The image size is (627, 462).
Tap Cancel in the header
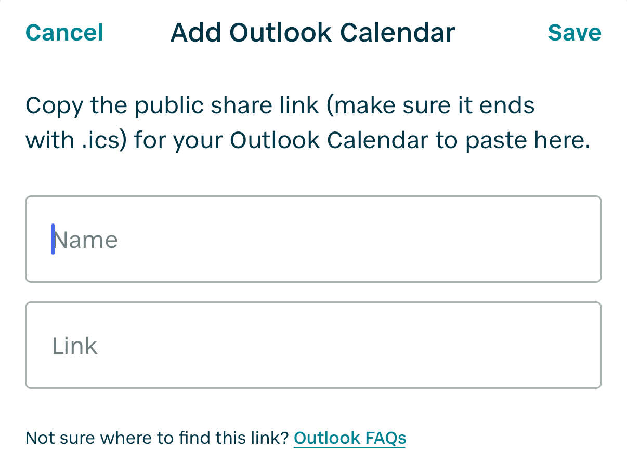pyautogui.click(x=64, y=33)
